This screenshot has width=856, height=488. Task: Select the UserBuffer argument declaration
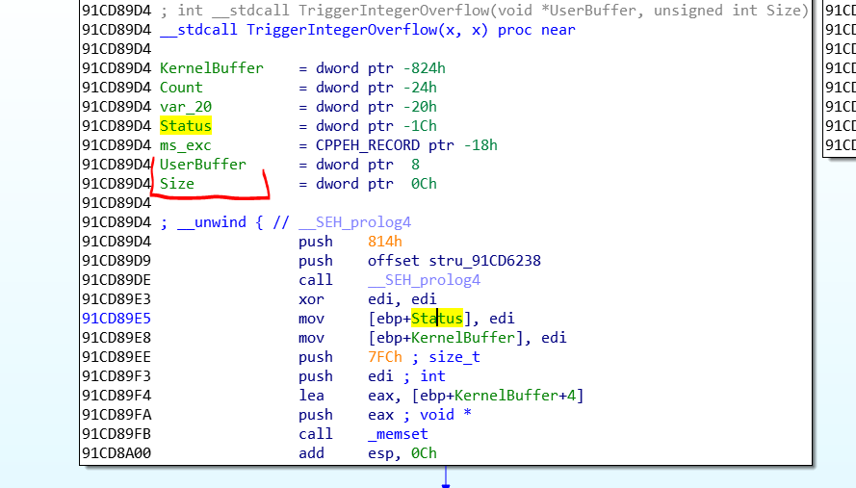[x=202, y=165]
